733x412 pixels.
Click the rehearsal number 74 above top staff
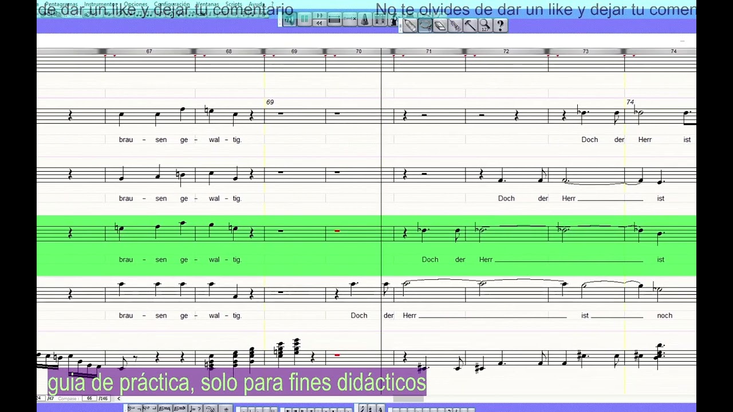pyautogui.click(x=630, y=102)
